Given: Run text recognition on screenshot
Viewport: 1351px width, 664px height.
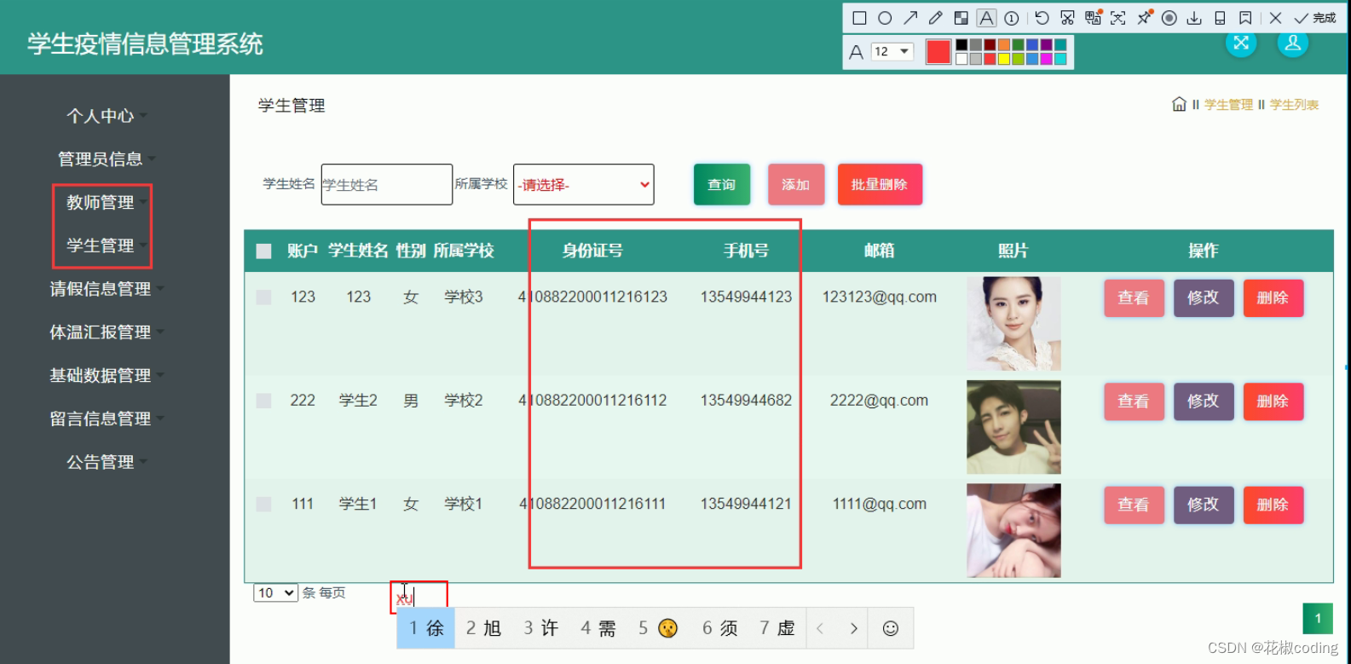Looking at the screenshot, I should click(x=1117, y=18).
